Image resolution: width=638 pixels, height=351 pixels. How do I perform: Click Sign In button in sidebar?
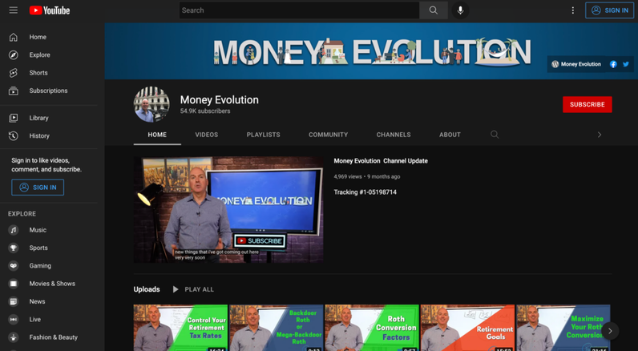[x=38, y=188]
